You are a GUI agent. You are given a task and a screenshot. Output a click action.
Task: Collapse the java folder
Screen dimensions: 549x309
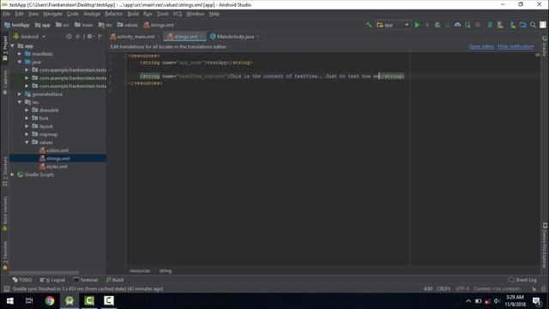coord(20,62)
